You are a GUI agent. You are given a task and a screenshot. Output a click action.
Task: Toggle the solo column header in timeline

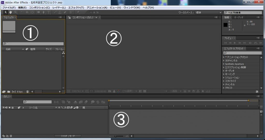coord(10,108)
